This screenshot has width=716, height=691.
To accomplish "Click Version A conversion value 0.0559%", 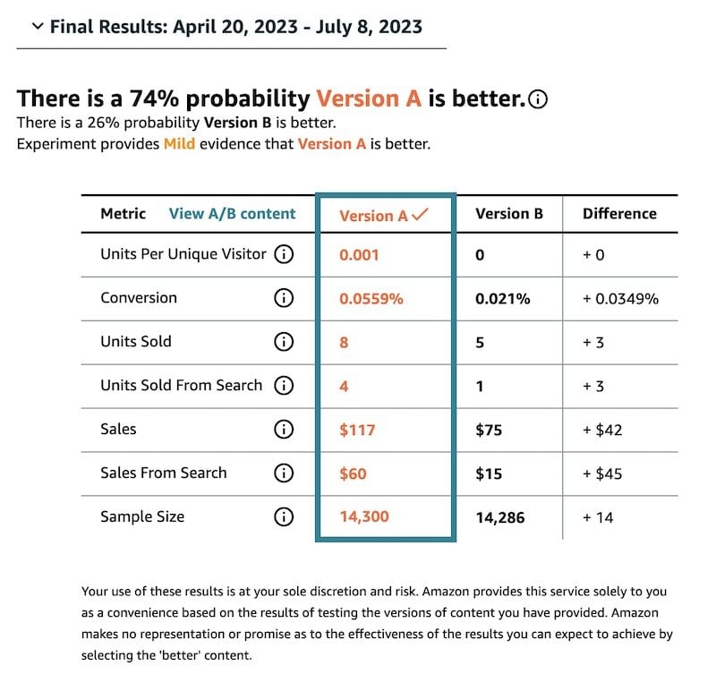I will click(x=371, y=299).
